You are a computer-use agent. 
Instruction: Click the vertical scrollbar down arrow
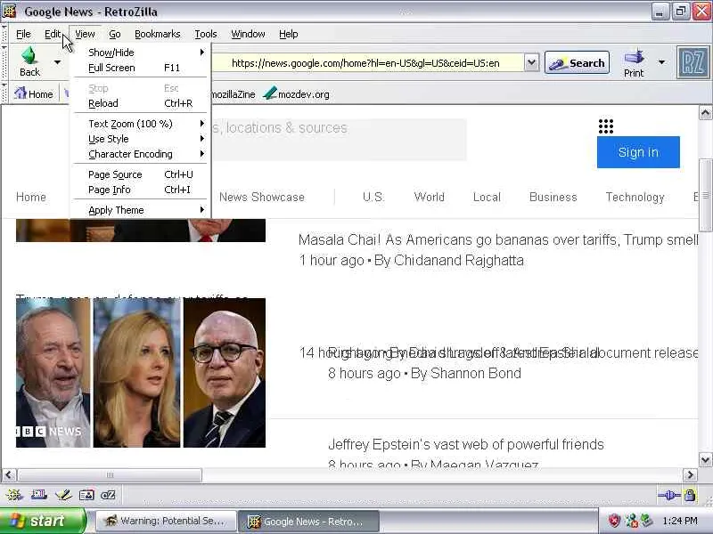pos(705,460)
